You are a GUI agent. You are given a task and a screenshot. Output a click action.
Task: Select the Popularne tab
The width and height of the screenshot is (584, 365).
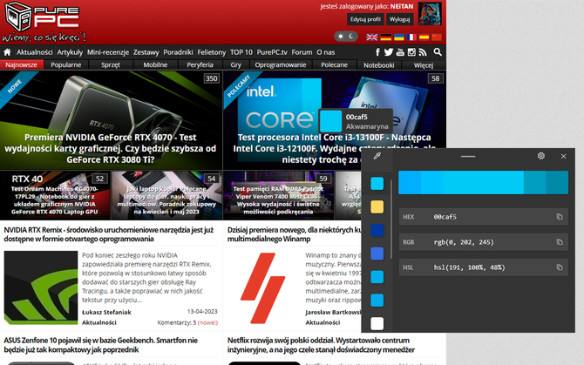point(66,64)
